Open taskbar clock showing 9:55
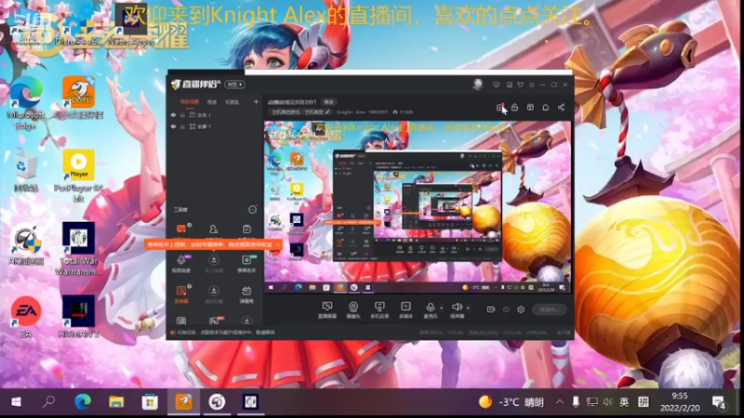Image resolution: width=744 pixels, height=418 pixels. 680,402
